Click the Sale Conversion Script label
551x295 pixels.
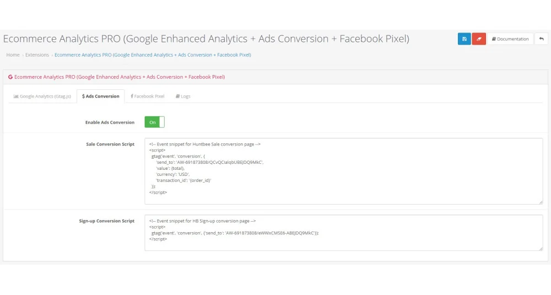110,144
